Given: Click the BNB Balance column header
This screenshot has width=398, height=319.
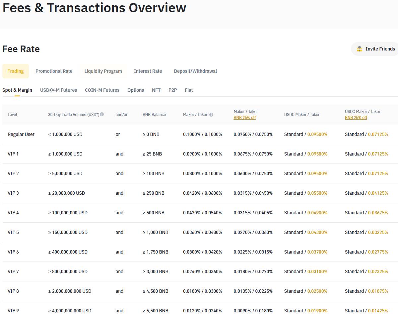Looking at the screenshot, I should pos(154,115).
